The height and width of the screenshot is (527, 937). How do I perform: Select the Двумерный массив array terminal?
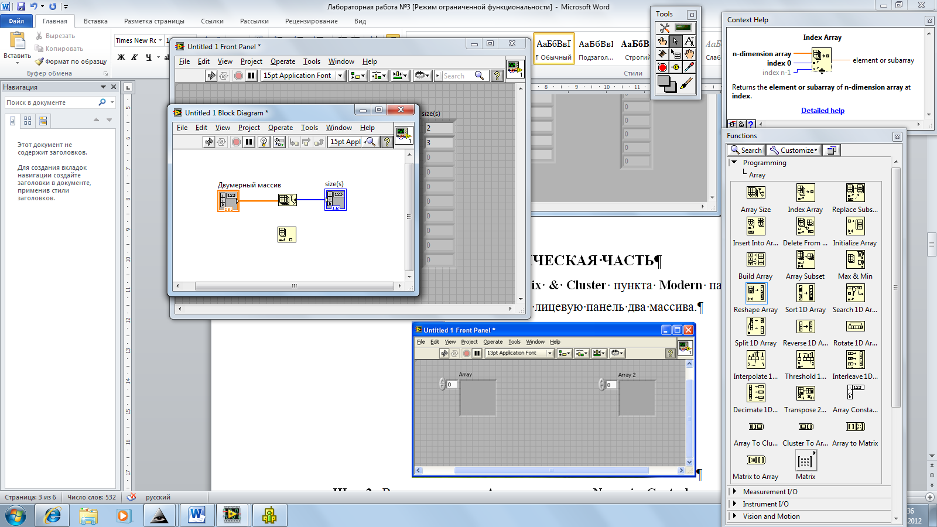(228, 200)
